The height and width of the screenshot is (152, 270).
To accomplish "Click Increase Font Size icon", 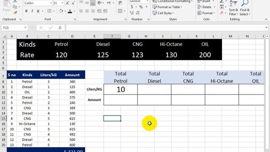I will pyautogui.click(x=67, y=3).
